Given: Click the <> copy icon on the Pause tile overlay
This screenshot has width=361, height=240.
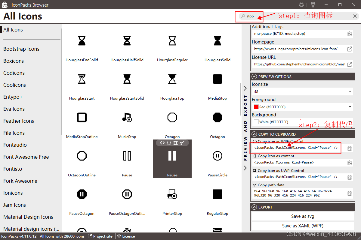Looking at the screenshot, I should pyautogui.click(x=163, y=143).
